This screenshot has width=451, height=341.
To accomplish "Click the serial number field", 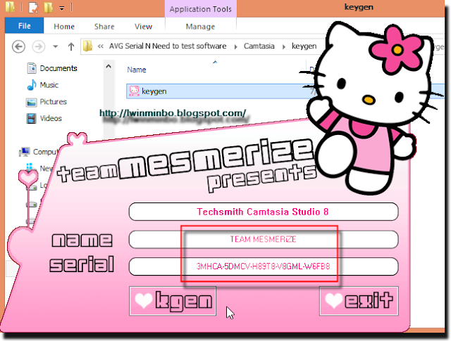I will (x=264, y=266).
